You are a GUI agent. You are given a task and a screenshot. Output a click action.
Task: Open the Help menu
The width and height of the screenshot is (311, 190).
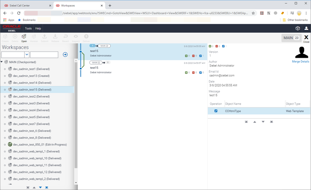tap(38, 29)
